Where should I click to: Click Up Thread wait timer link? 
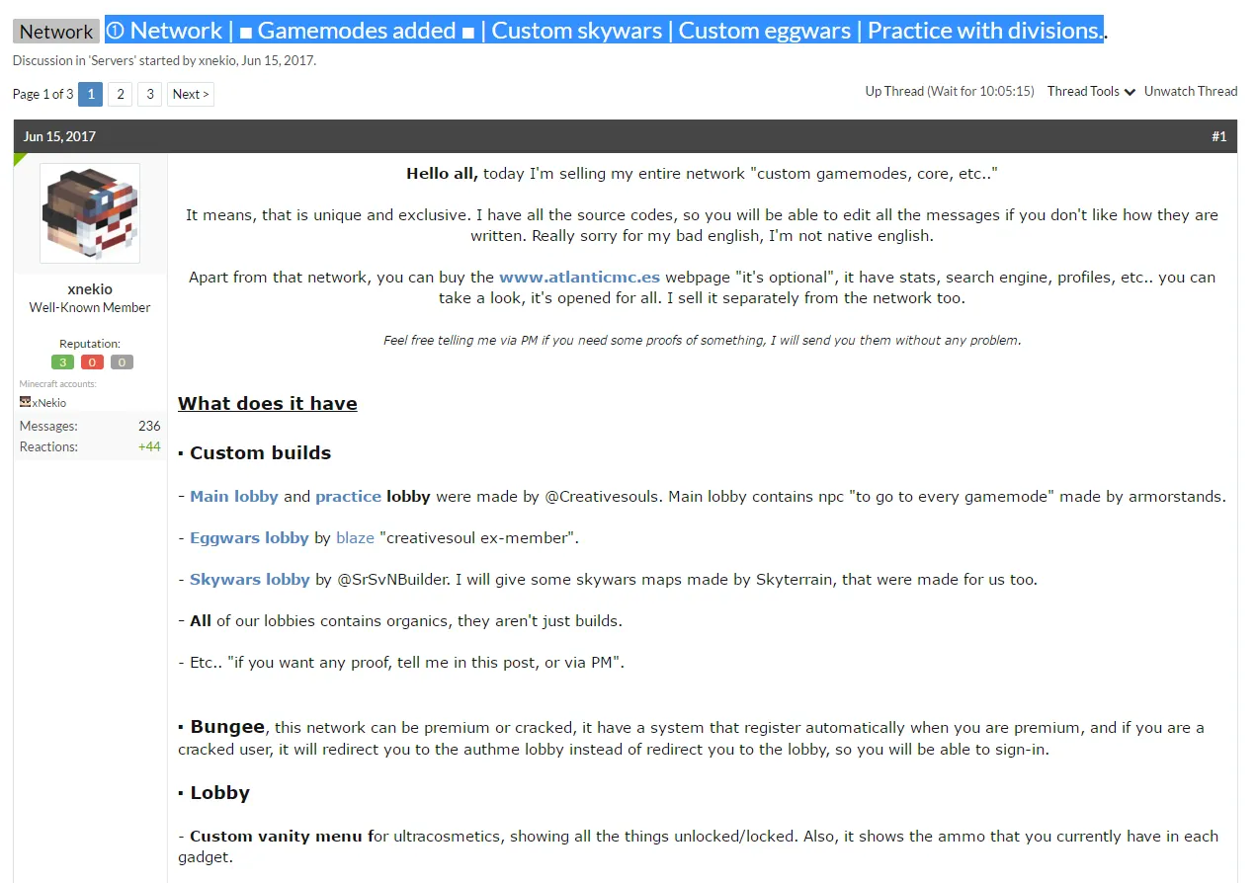(x=950, y=91)
